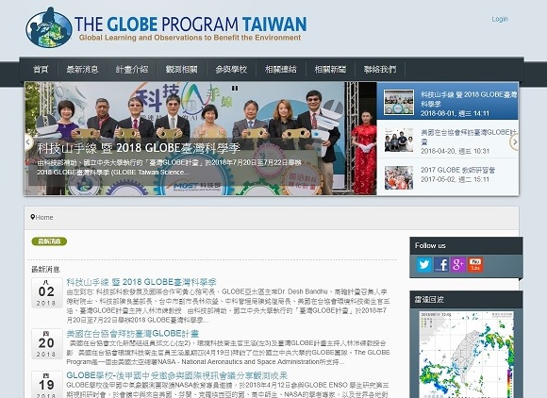The image size is (547, 398).
Task: Go to previous slide with left arrow
Action: (28, 142)
